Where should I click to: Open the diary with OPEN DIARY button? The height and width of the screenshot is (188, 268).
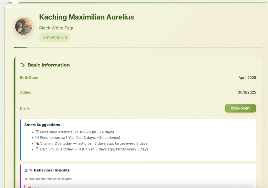(240, 108)
